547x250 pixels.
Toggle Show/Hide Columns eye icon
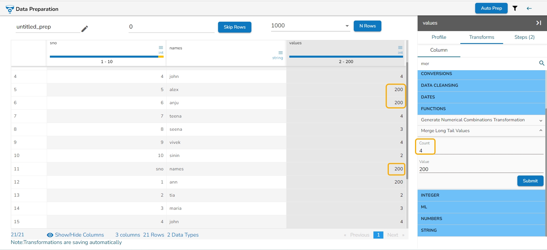click(x=50, y=235)
